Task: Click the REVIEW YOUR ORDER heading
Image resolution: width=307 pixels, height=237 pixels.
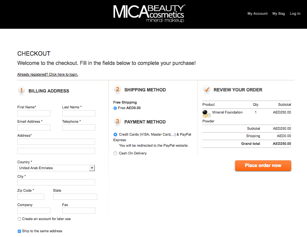Action: tap(238, 90)
